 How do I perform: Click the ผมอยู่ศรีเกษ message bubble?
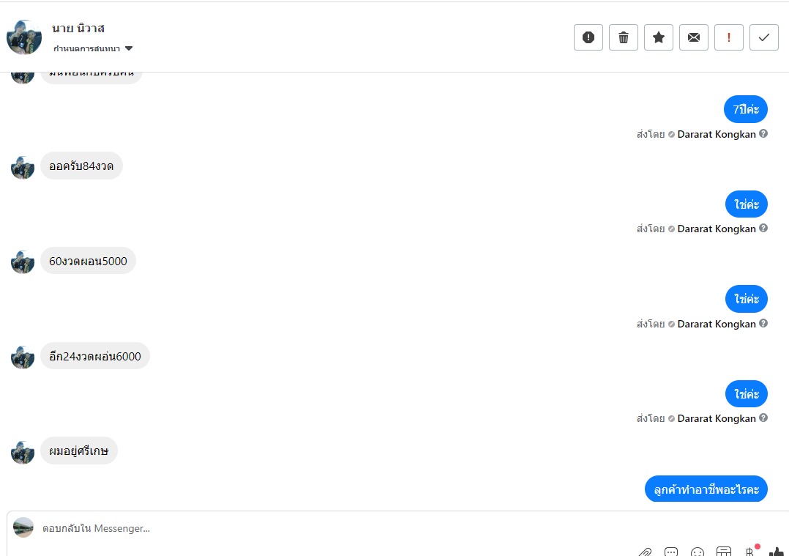coord(78,451)
